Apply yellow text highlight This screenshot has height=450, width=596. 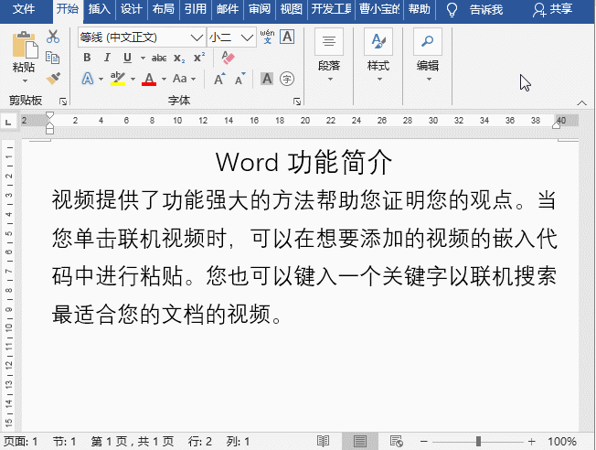(x=118, y=80)
